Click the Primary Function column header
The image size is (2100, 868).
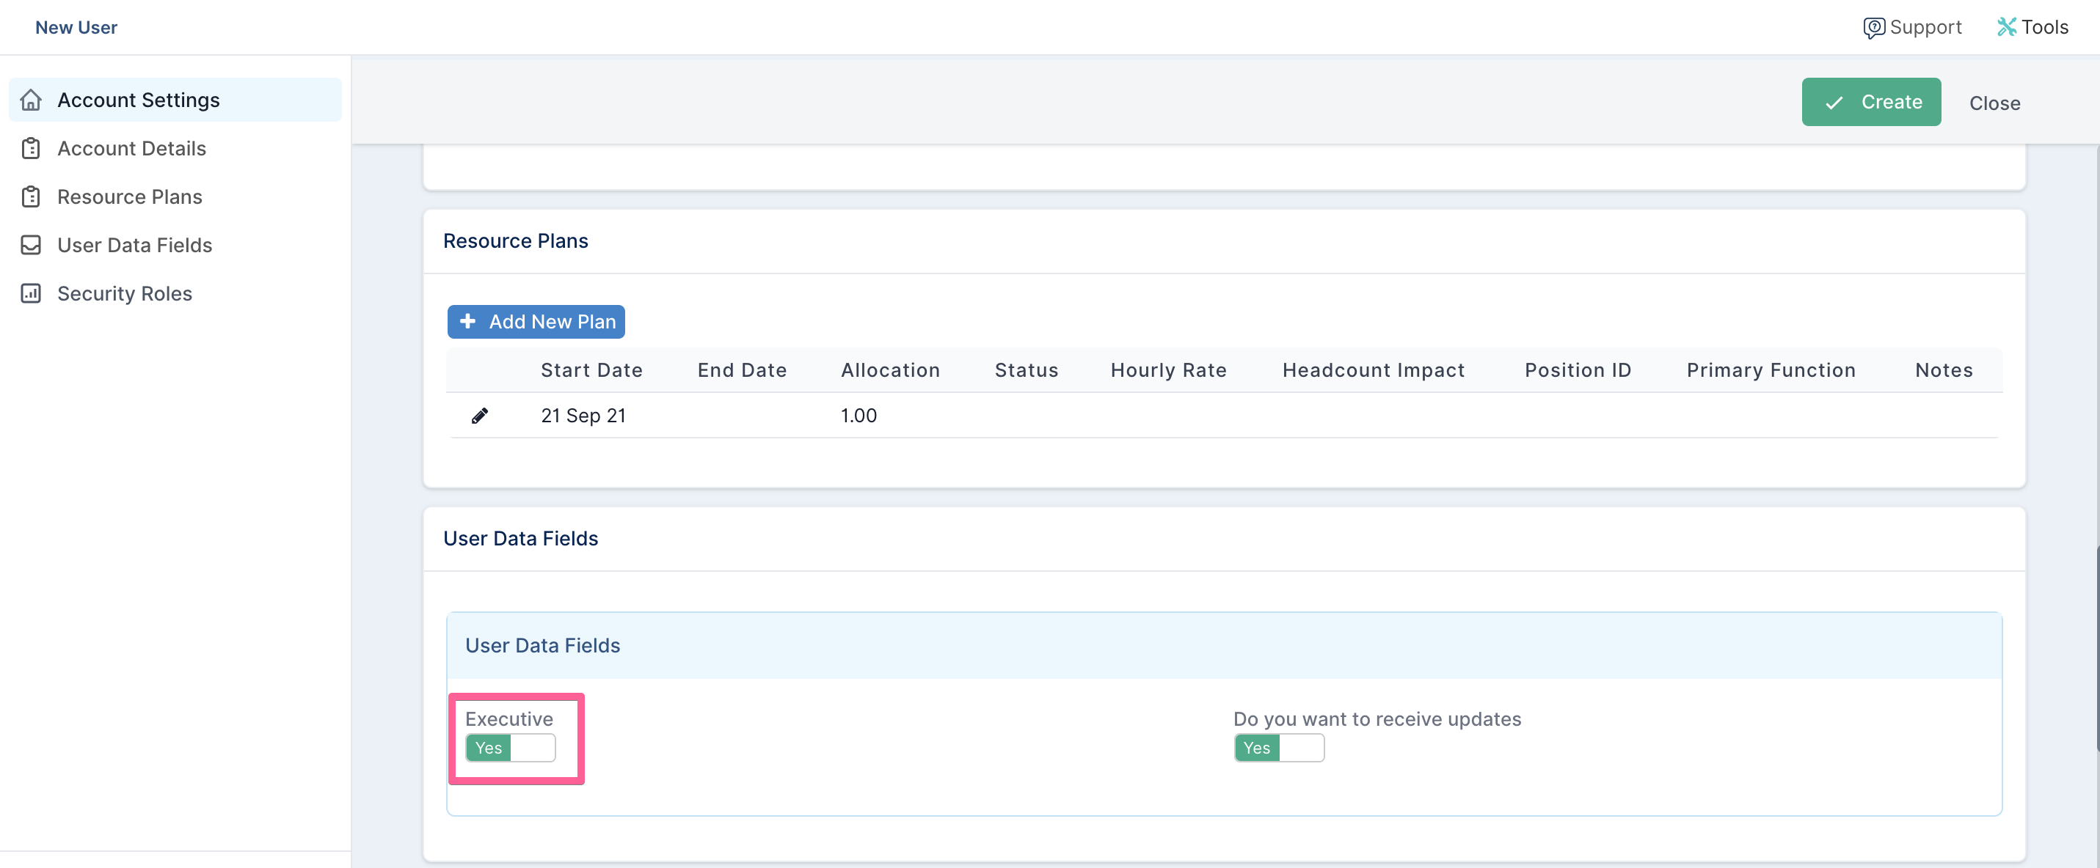[1771, 369]
